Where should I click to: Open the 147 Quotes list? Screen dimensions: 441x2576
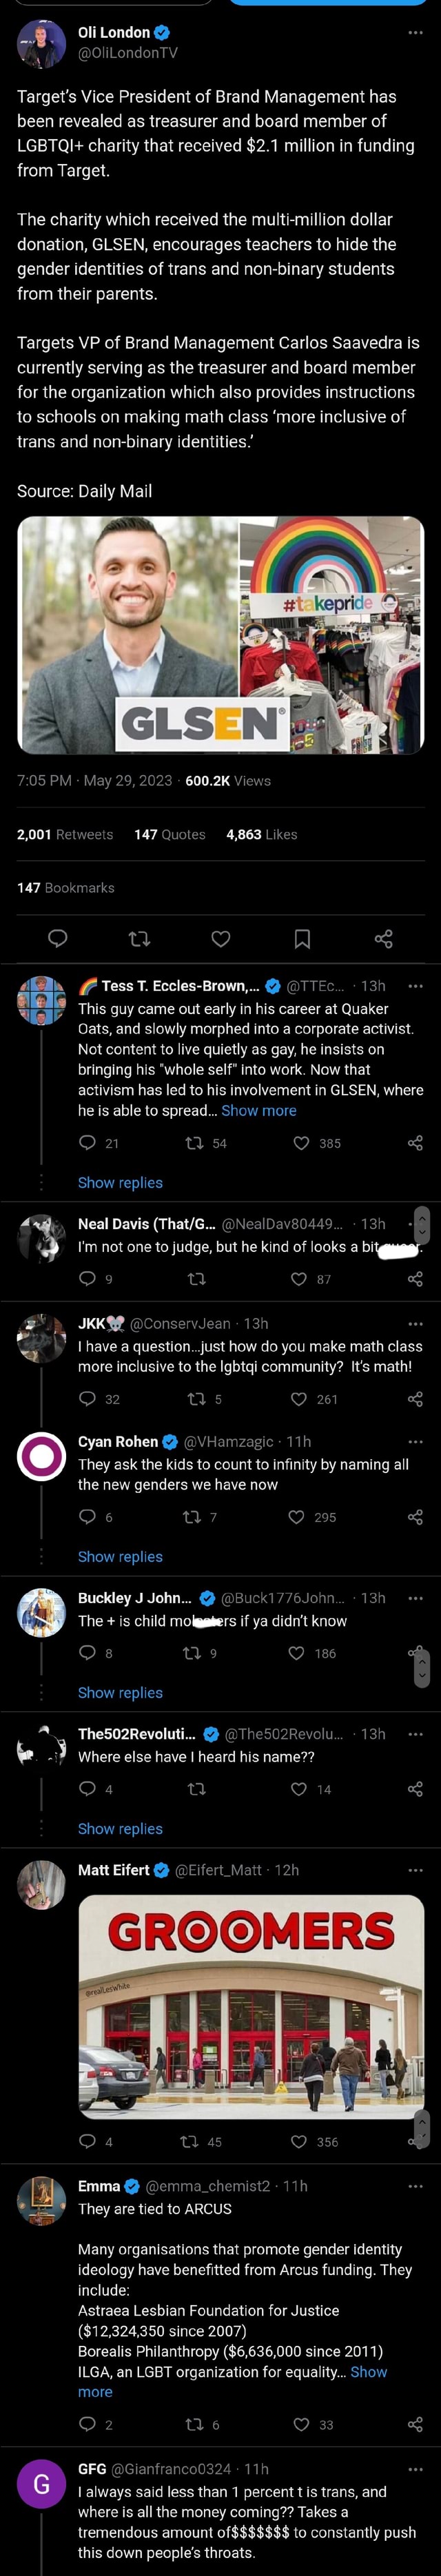pyautogui.click(x=169, y=834)
